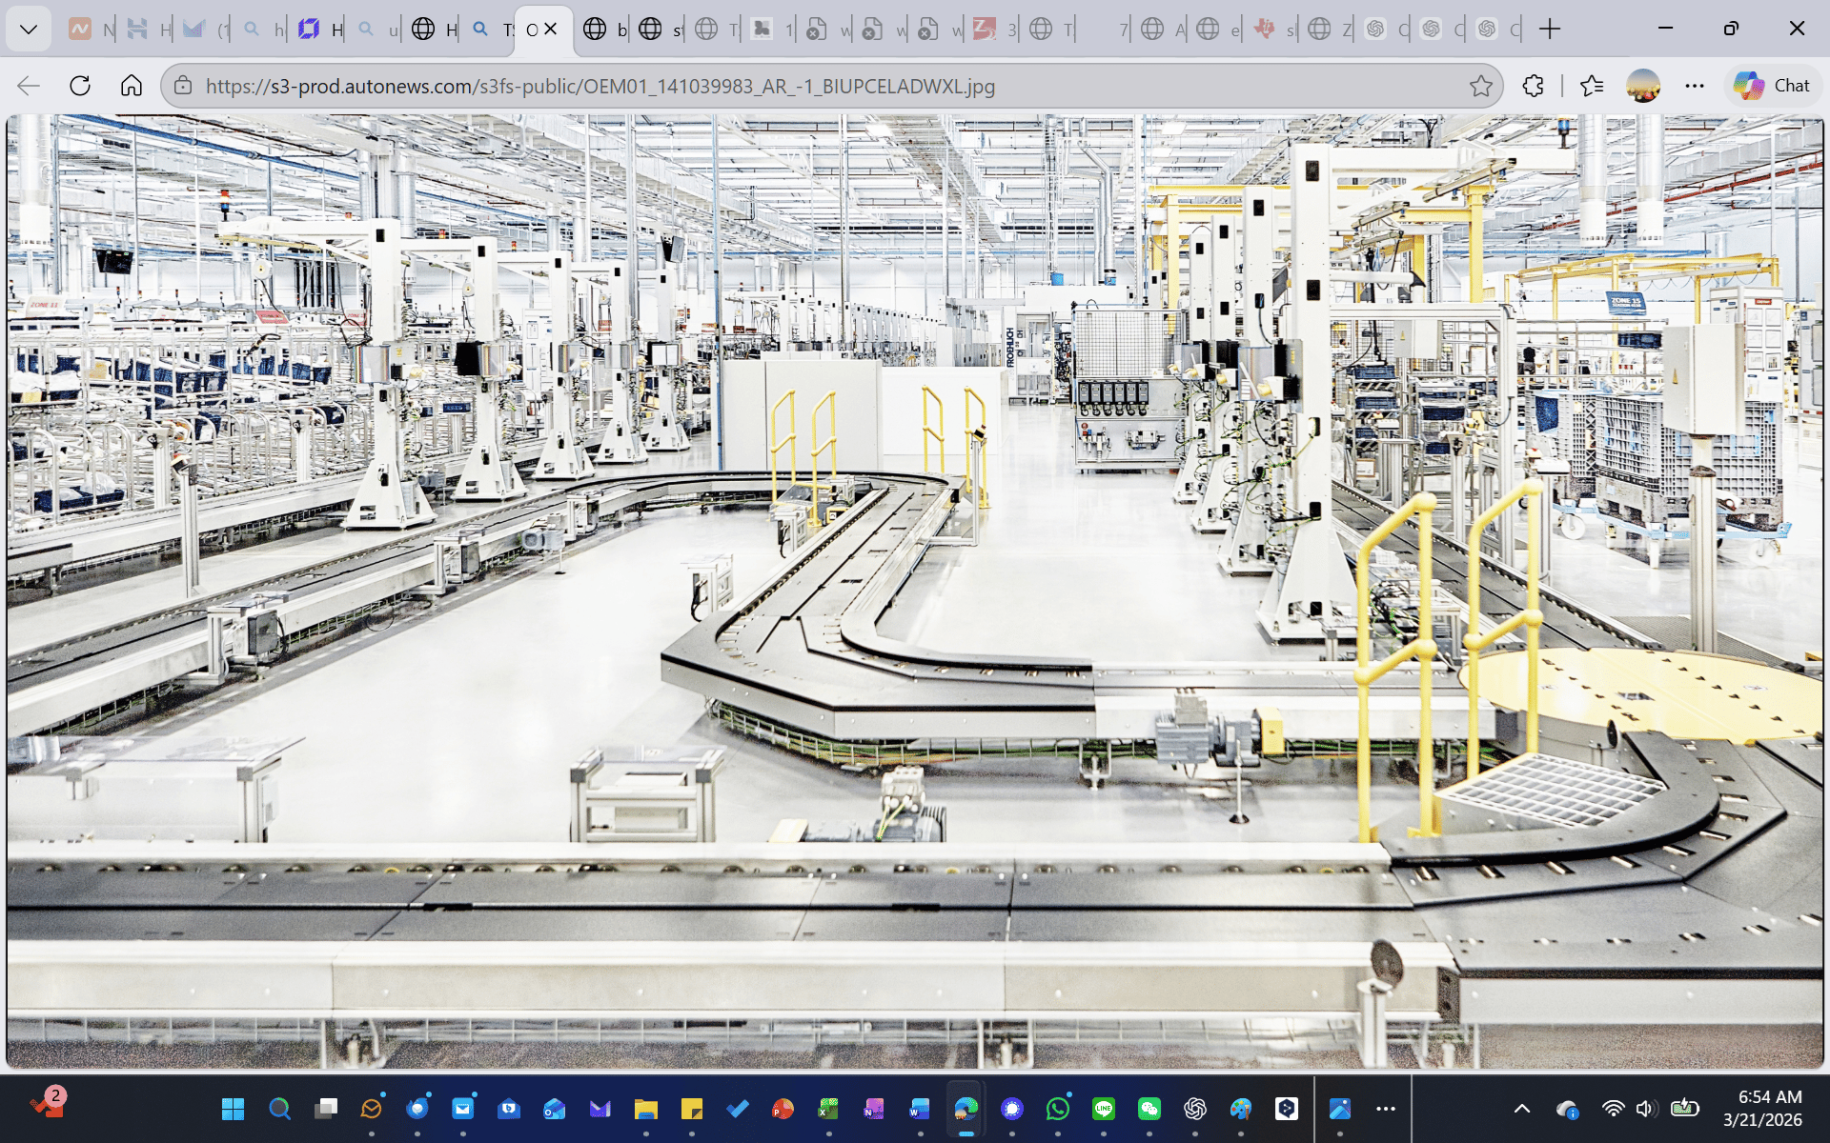This screenshot has width=1830, height=1143.
Task: Add this page to favorites
Action: (1480, 86)
